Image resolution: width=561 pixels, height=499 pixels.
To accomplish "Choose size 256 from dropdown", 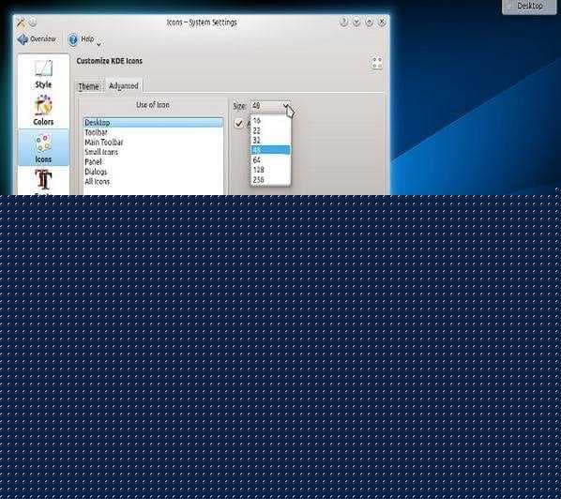I will pos(270,179).
